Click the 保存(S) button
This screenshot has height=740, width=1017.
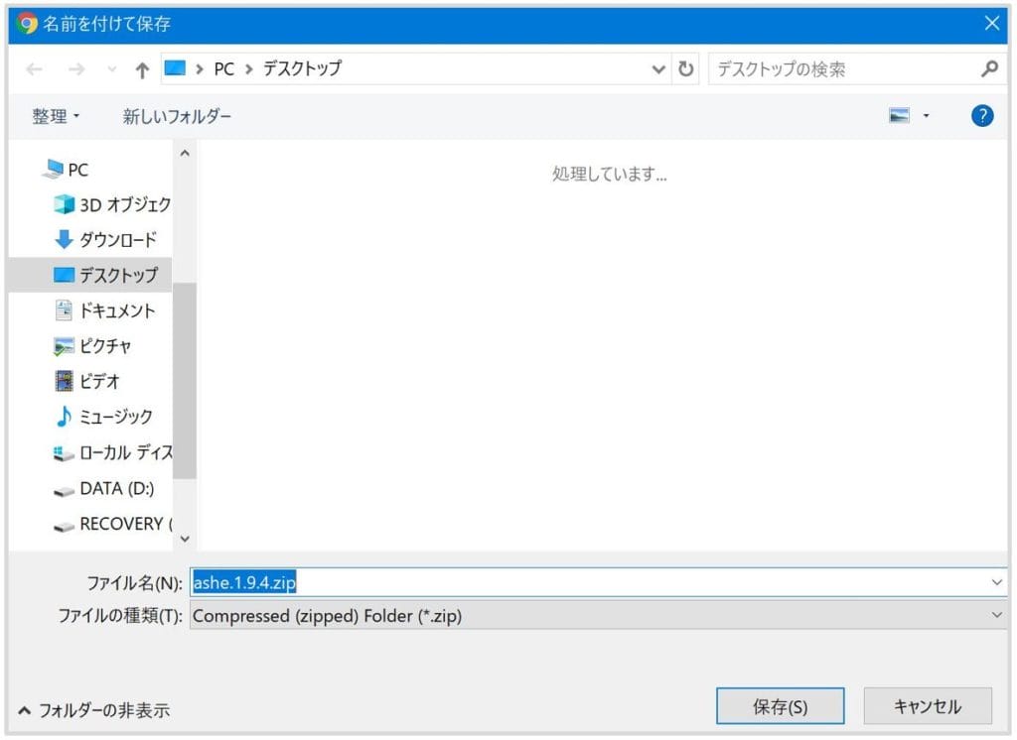pyautogui.click(x=780, y=706)
